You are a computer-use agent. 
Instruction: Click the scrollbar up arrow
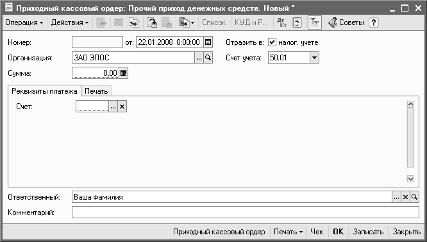(410, 105)
